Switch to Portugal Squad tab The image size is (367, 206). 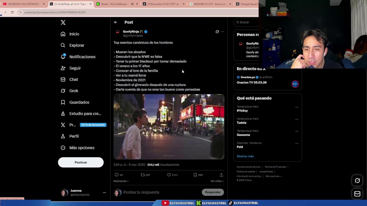(x=247, y=4)
